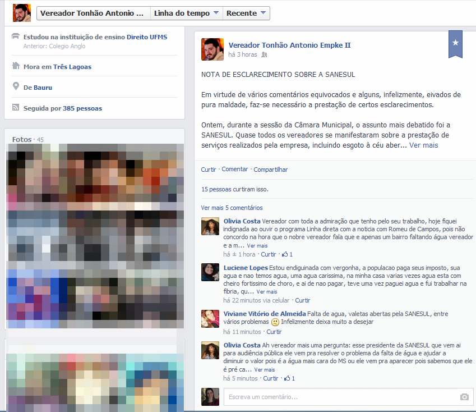
Task: Click Curtir on the main post
Action: (x=208, y=170)
